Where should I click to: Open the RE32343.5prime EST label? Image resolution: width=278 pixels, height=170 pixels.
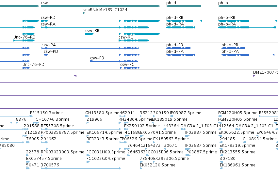point(103,139)
